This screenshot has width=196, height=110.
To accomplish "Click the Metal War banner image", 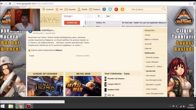I will pyautogui.click(x=83, y=86).
